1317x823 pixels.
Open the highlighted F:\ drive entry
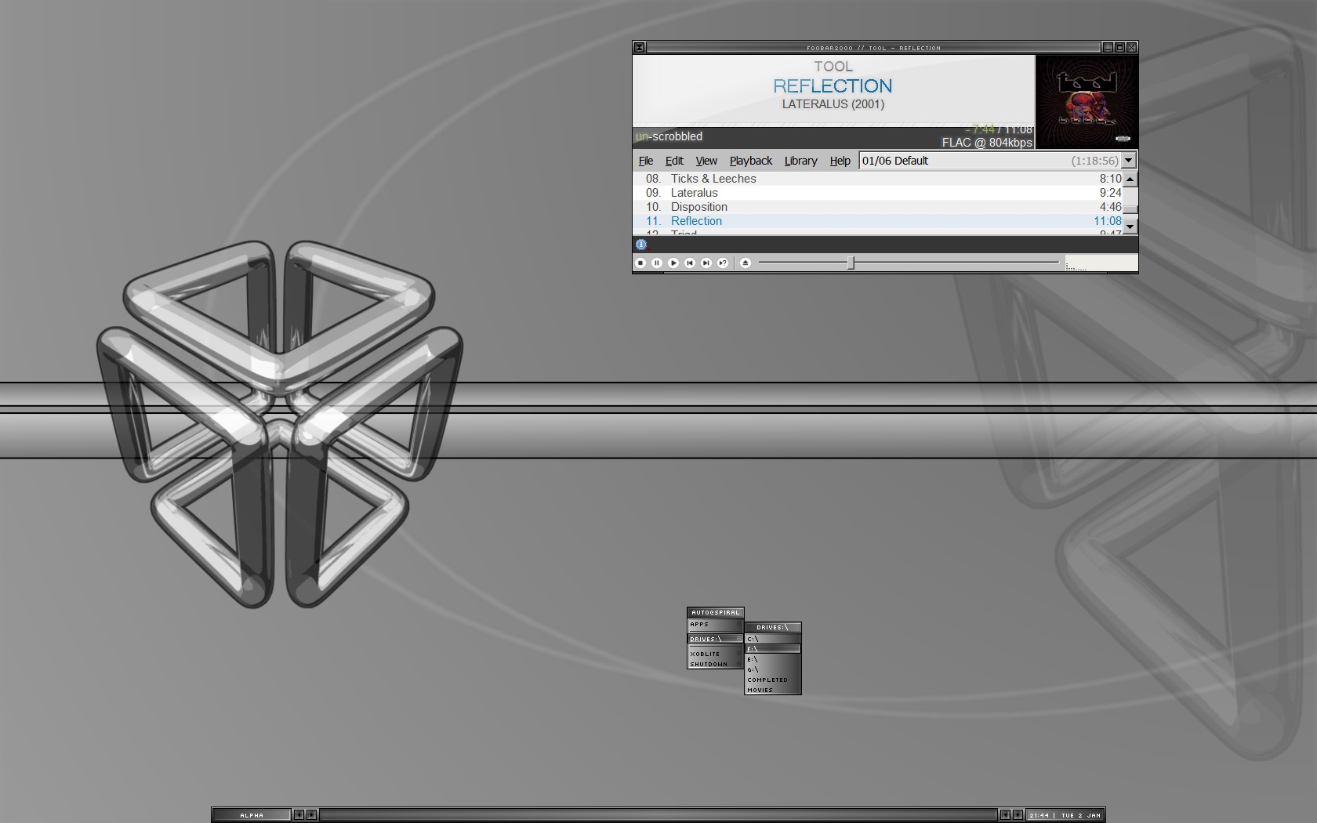[x=772, y=649]
